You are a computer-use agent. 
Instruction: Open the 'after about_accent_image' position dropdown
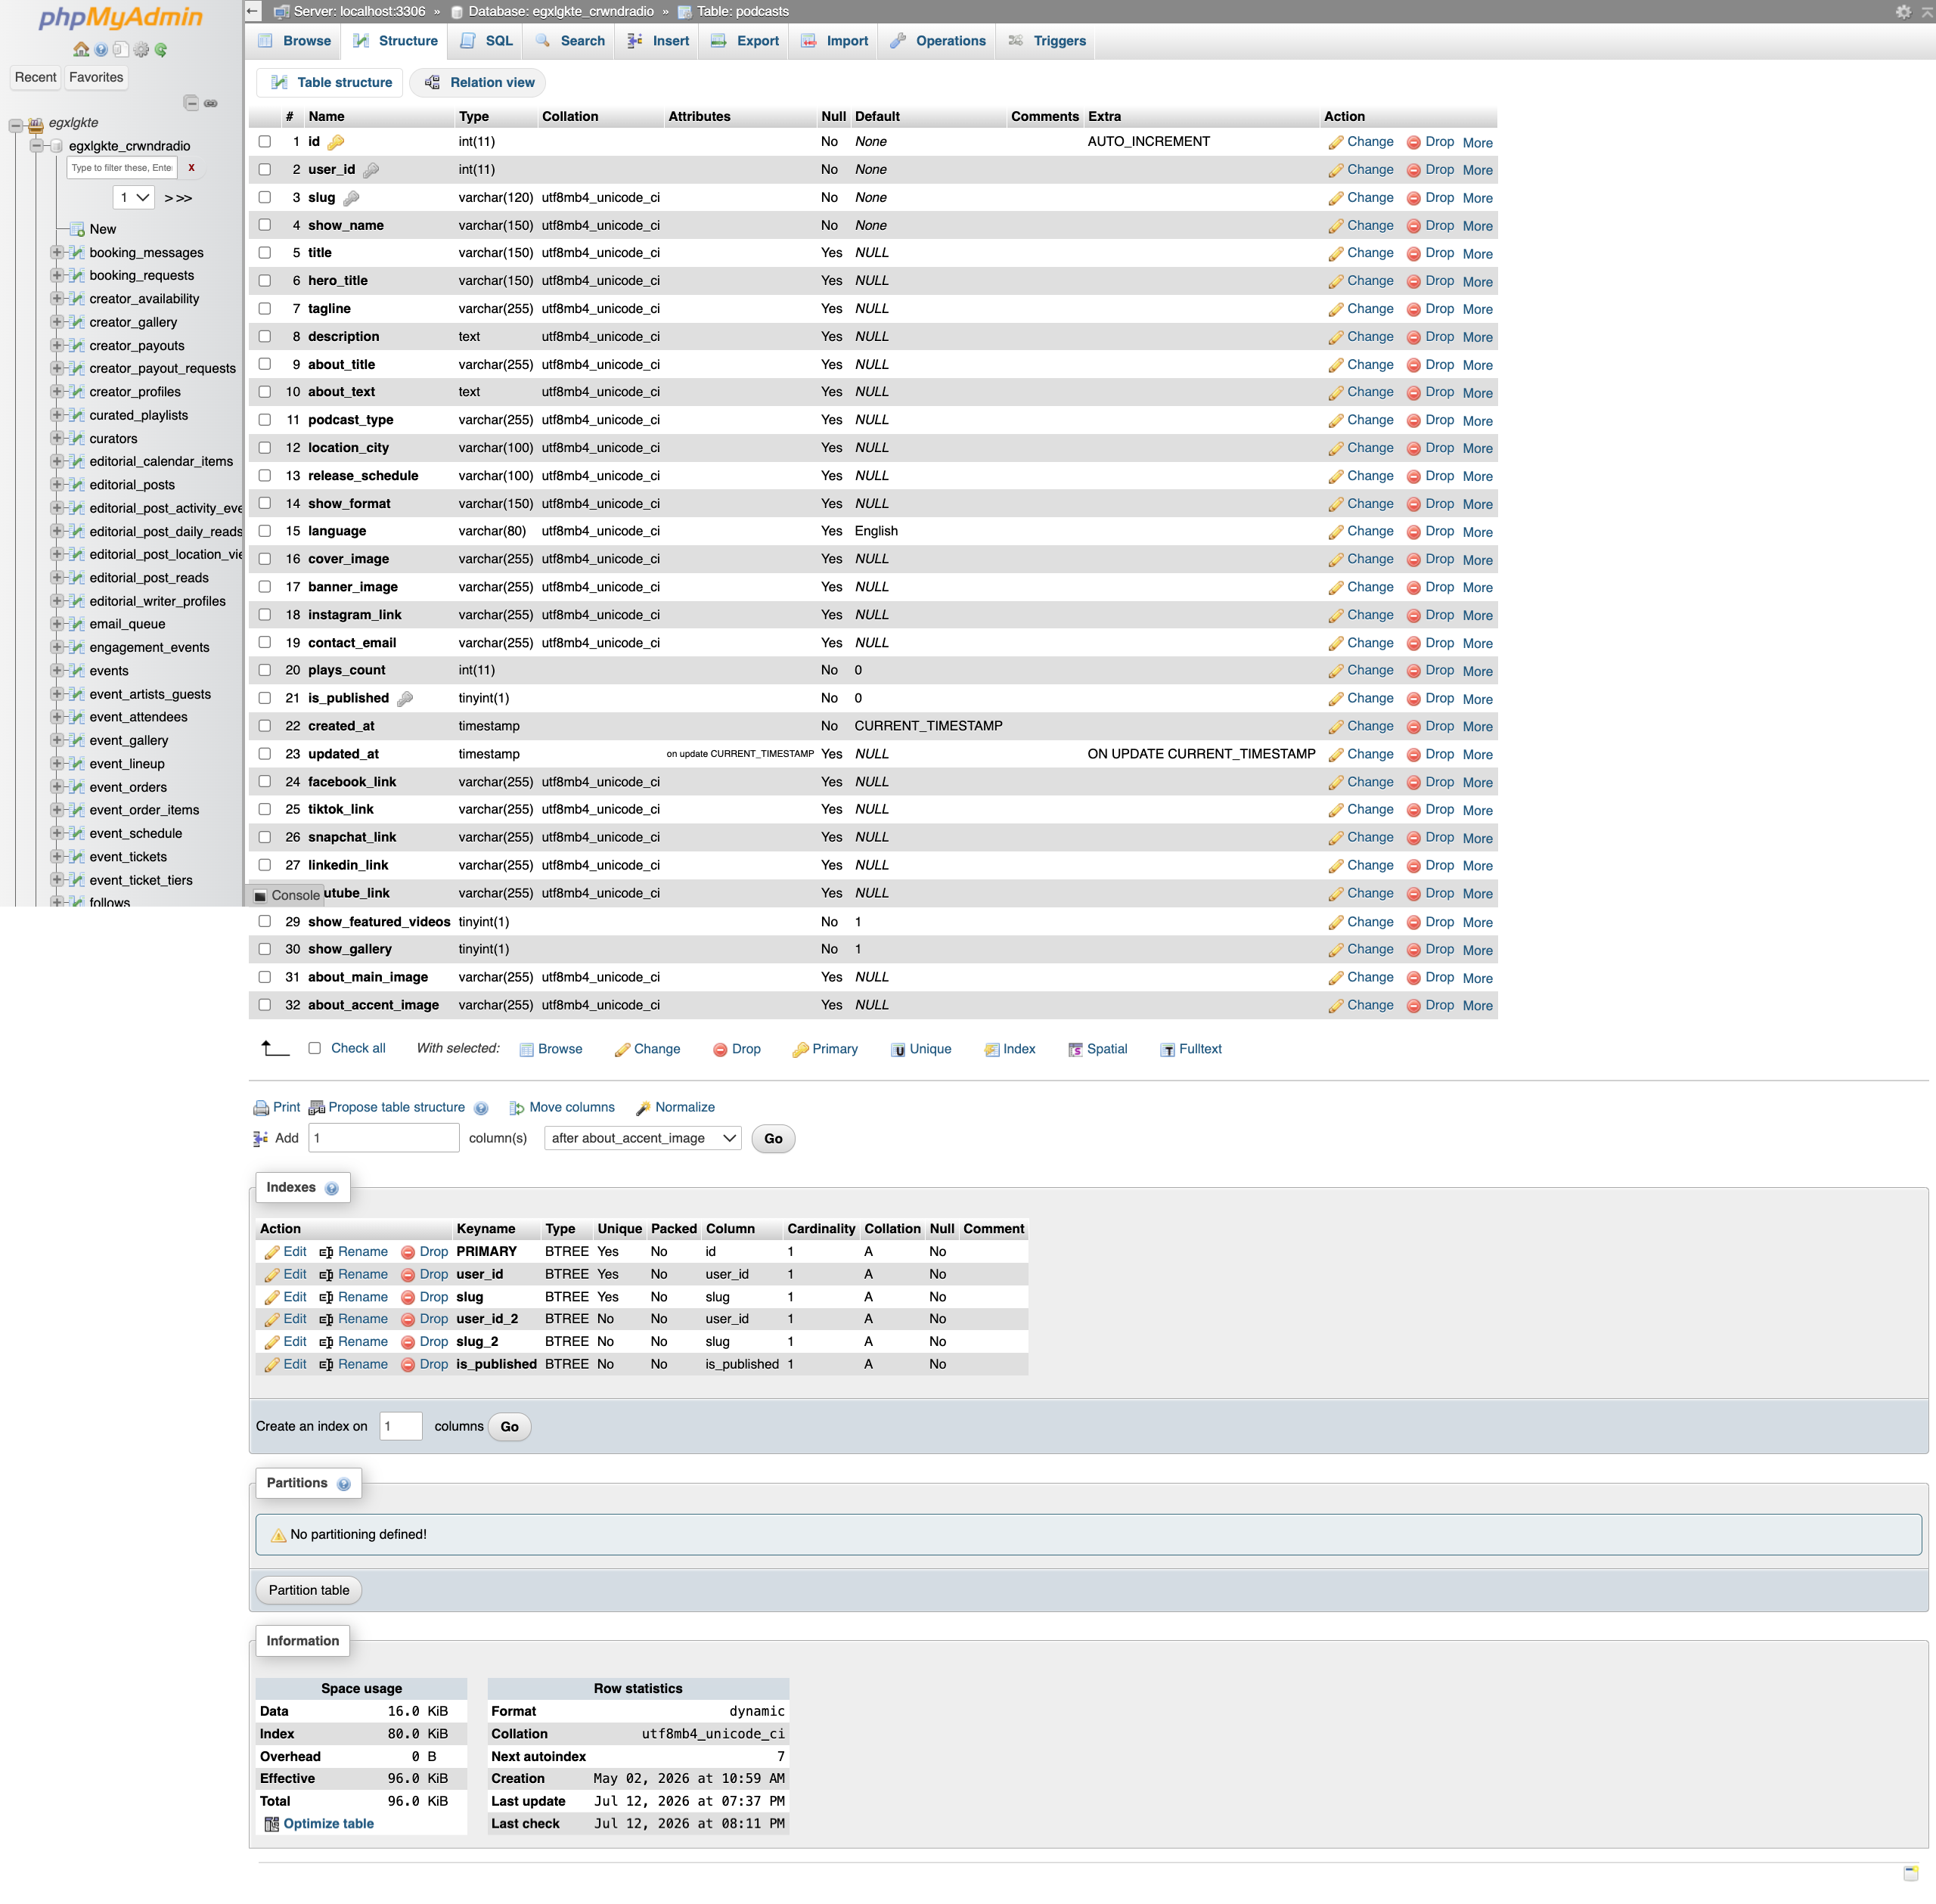[x=642, y=1138]
